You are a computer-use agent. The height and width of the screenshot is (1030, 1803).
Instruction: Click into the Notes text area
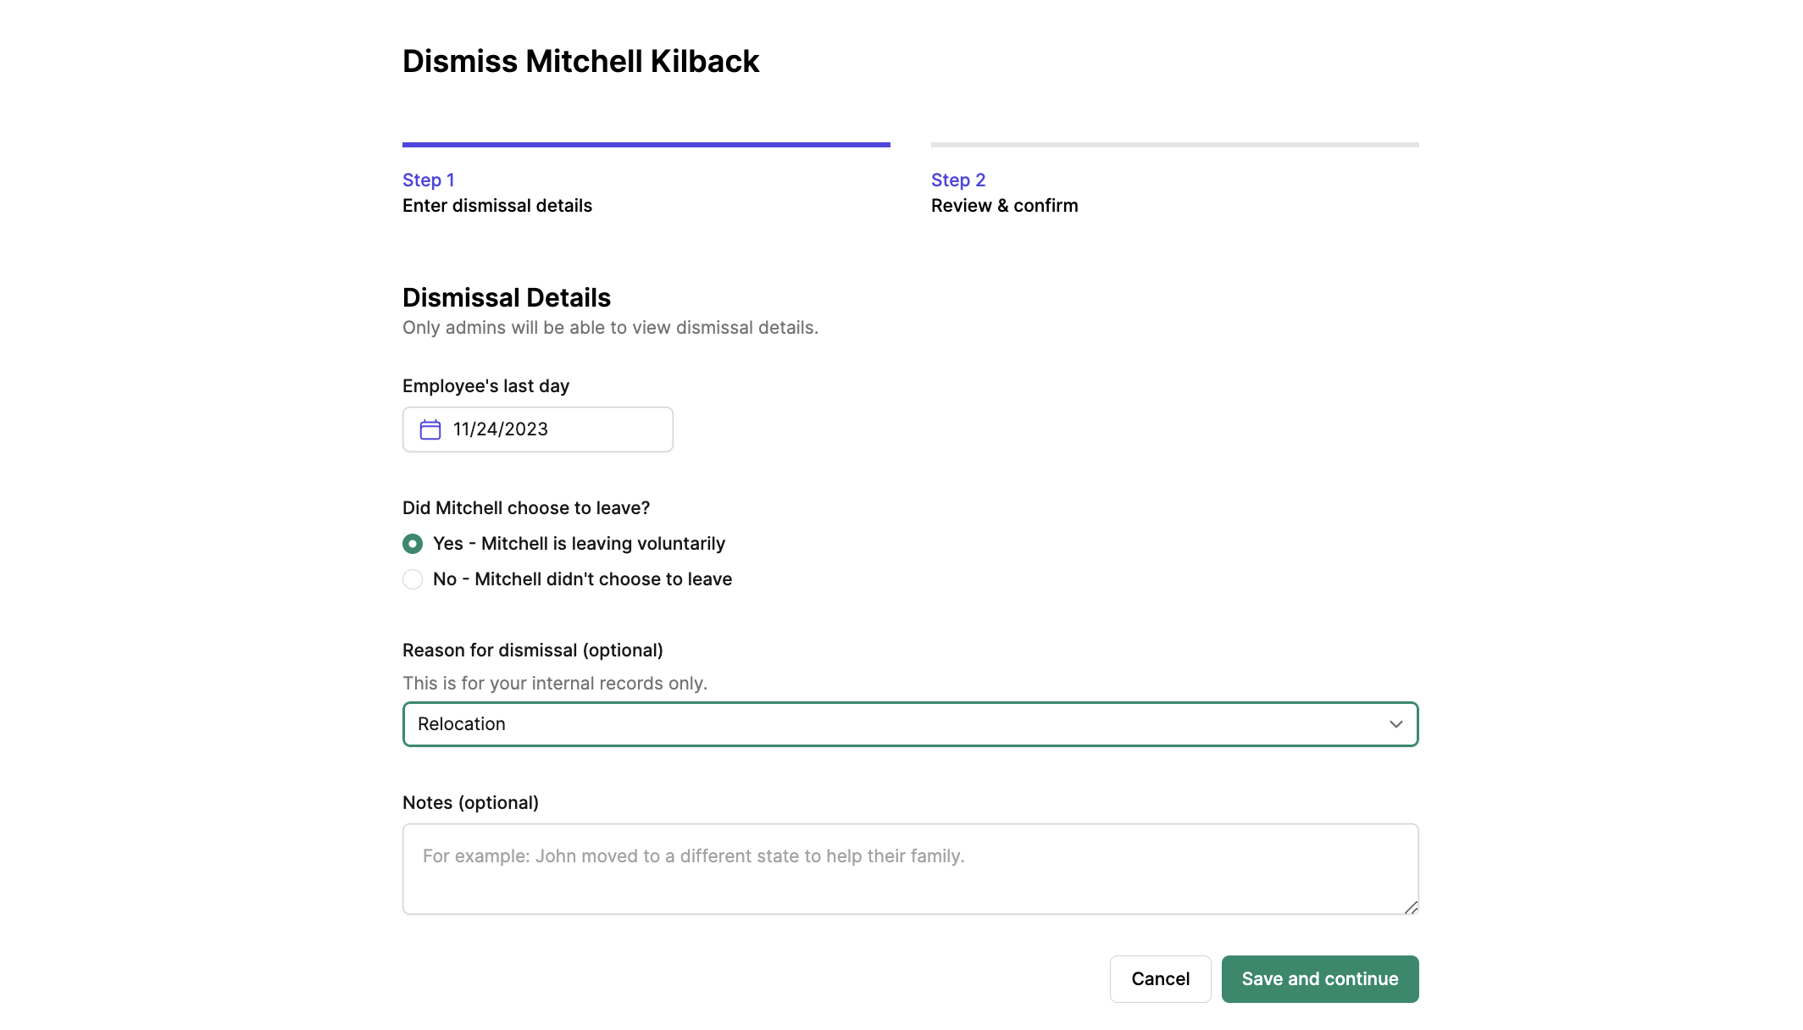click(x=911, y=869)
